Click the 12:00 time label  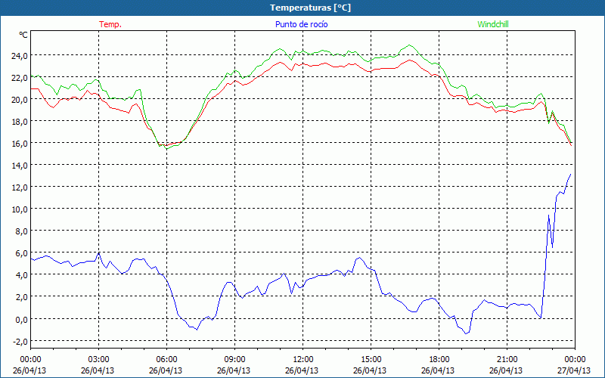click(x=302, y=360)
